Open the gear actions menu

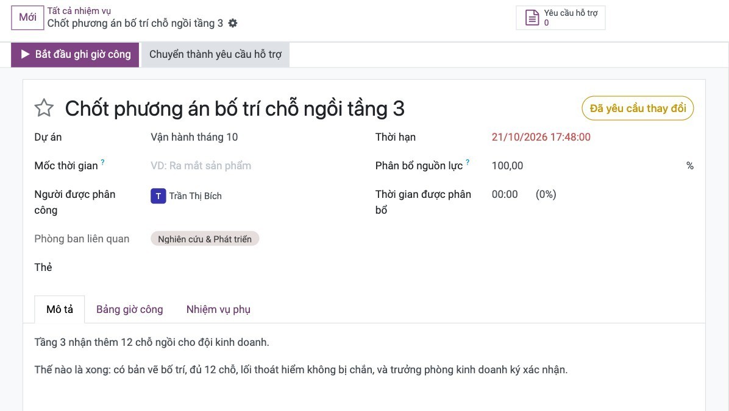pyautogui.click(x=233, y=23)
